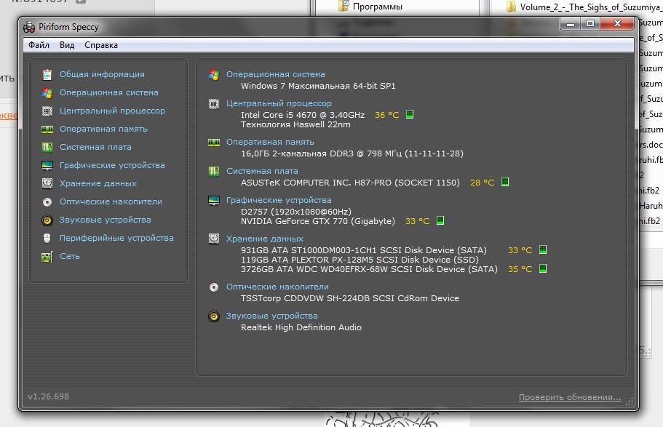Click the monitor icon in summary panel
The width and height of the screenshot is (663, 427).
click(214, 200)
